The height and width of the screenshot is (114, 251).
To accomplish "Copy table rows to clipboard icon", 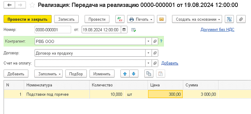I will (x=149, y=74).
